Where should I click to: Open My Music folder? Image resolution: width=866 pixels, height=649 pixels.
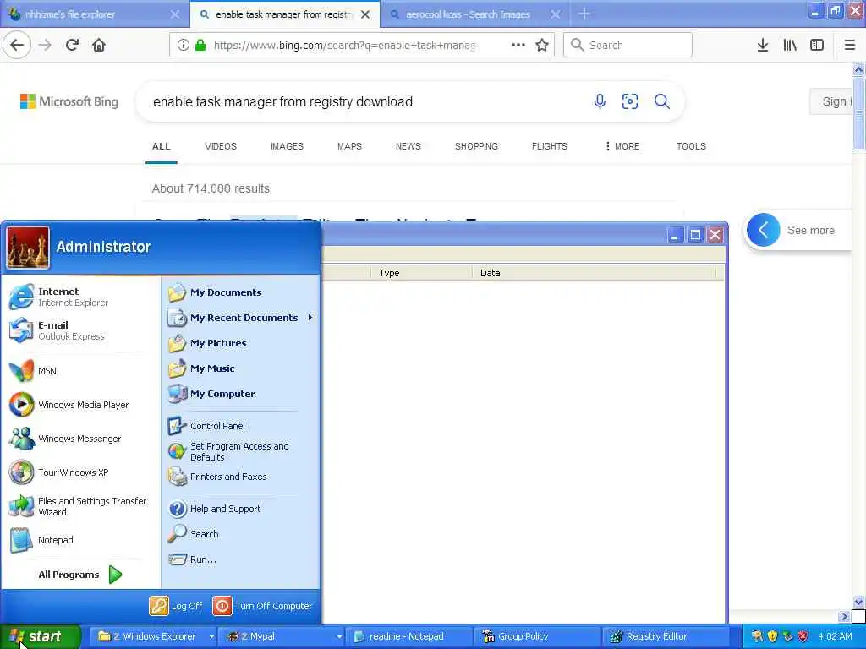click(201, 368)
